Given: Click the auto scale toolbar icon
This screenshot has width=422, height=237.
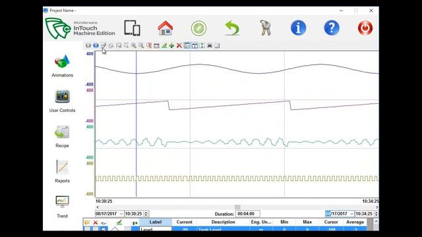Looking at the screenshot, I should click(x=202, y=45).
